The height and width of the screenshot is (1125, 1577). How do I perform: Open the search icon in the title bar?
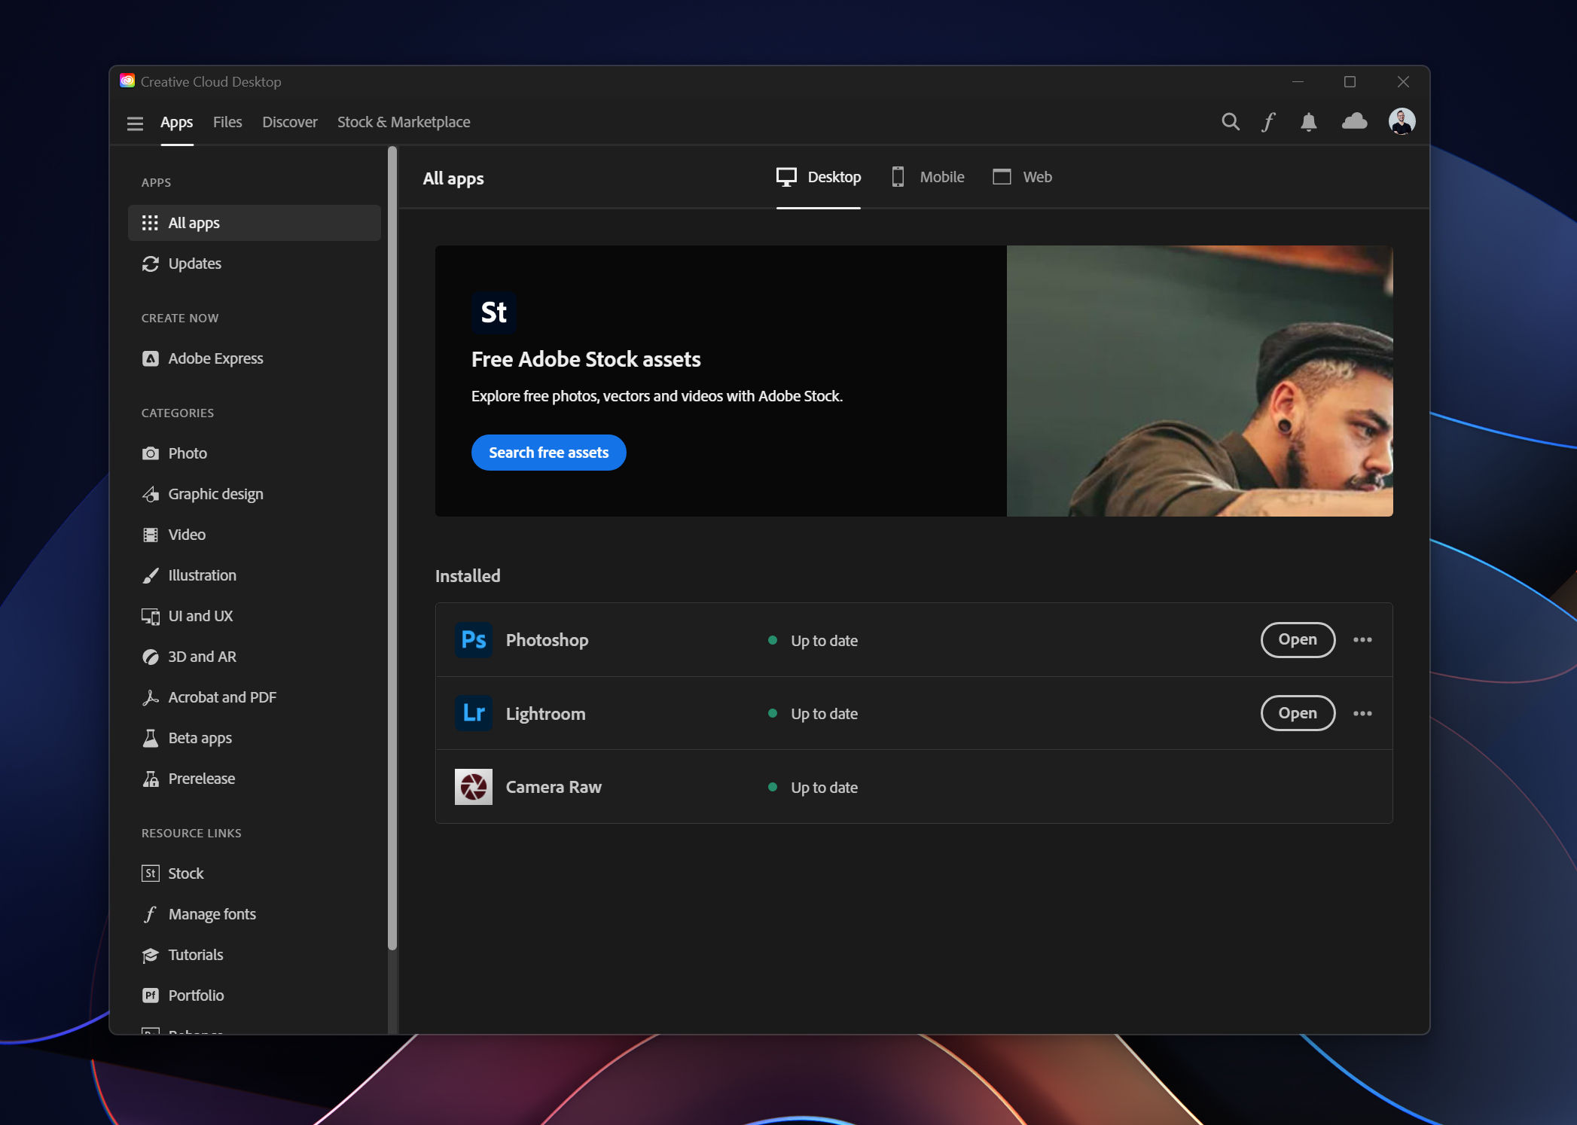[x=1230, y=121]
